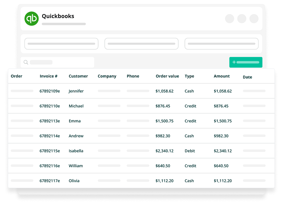Click the search magnifier icon
Viewport: 283px width, 203px height.
point(26,62)
